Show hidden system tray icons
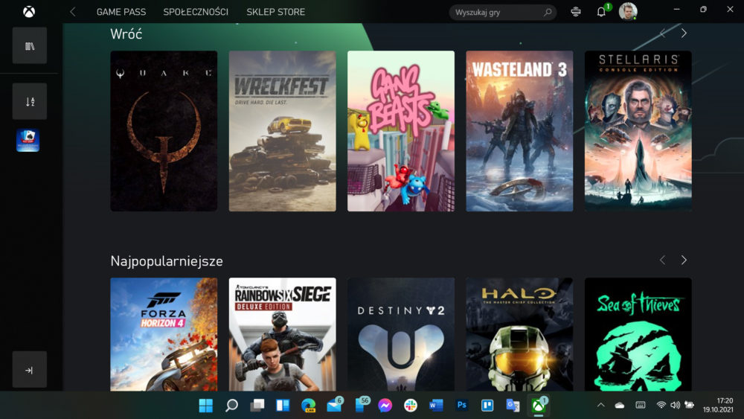The image size is (744, 419). tap(600, 406)
